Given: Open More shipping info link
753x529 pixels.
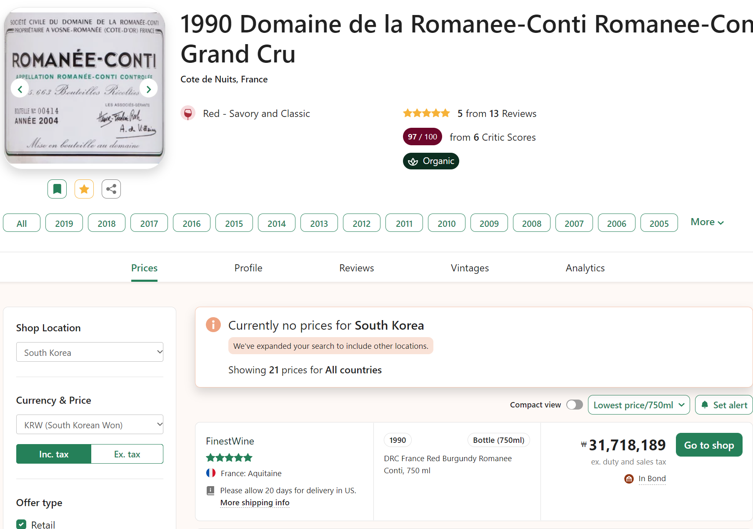Looking at the screenshot, I should point(255,503).
